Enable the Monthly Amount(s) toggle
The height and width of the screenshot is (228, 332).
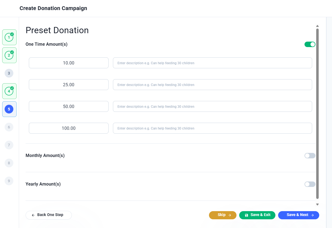click(x=310, y=156)
